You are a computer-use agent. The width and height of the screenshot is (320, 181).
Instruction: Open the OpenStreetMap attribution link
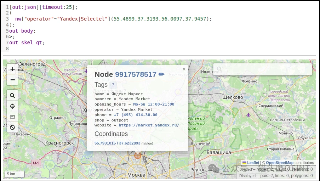click(280, 163)
